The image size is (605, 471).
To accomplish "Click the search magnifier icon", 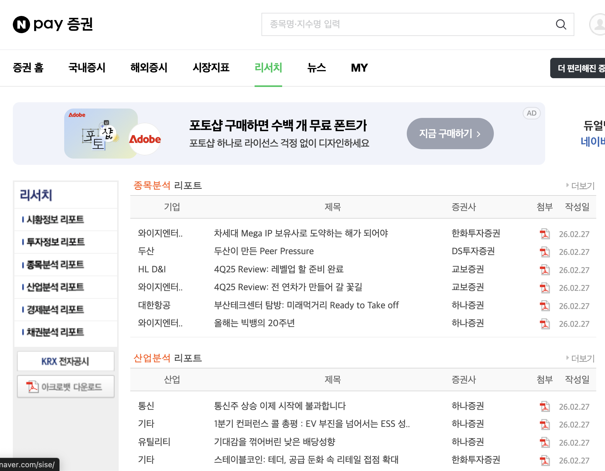I will [x=561, y=24].
